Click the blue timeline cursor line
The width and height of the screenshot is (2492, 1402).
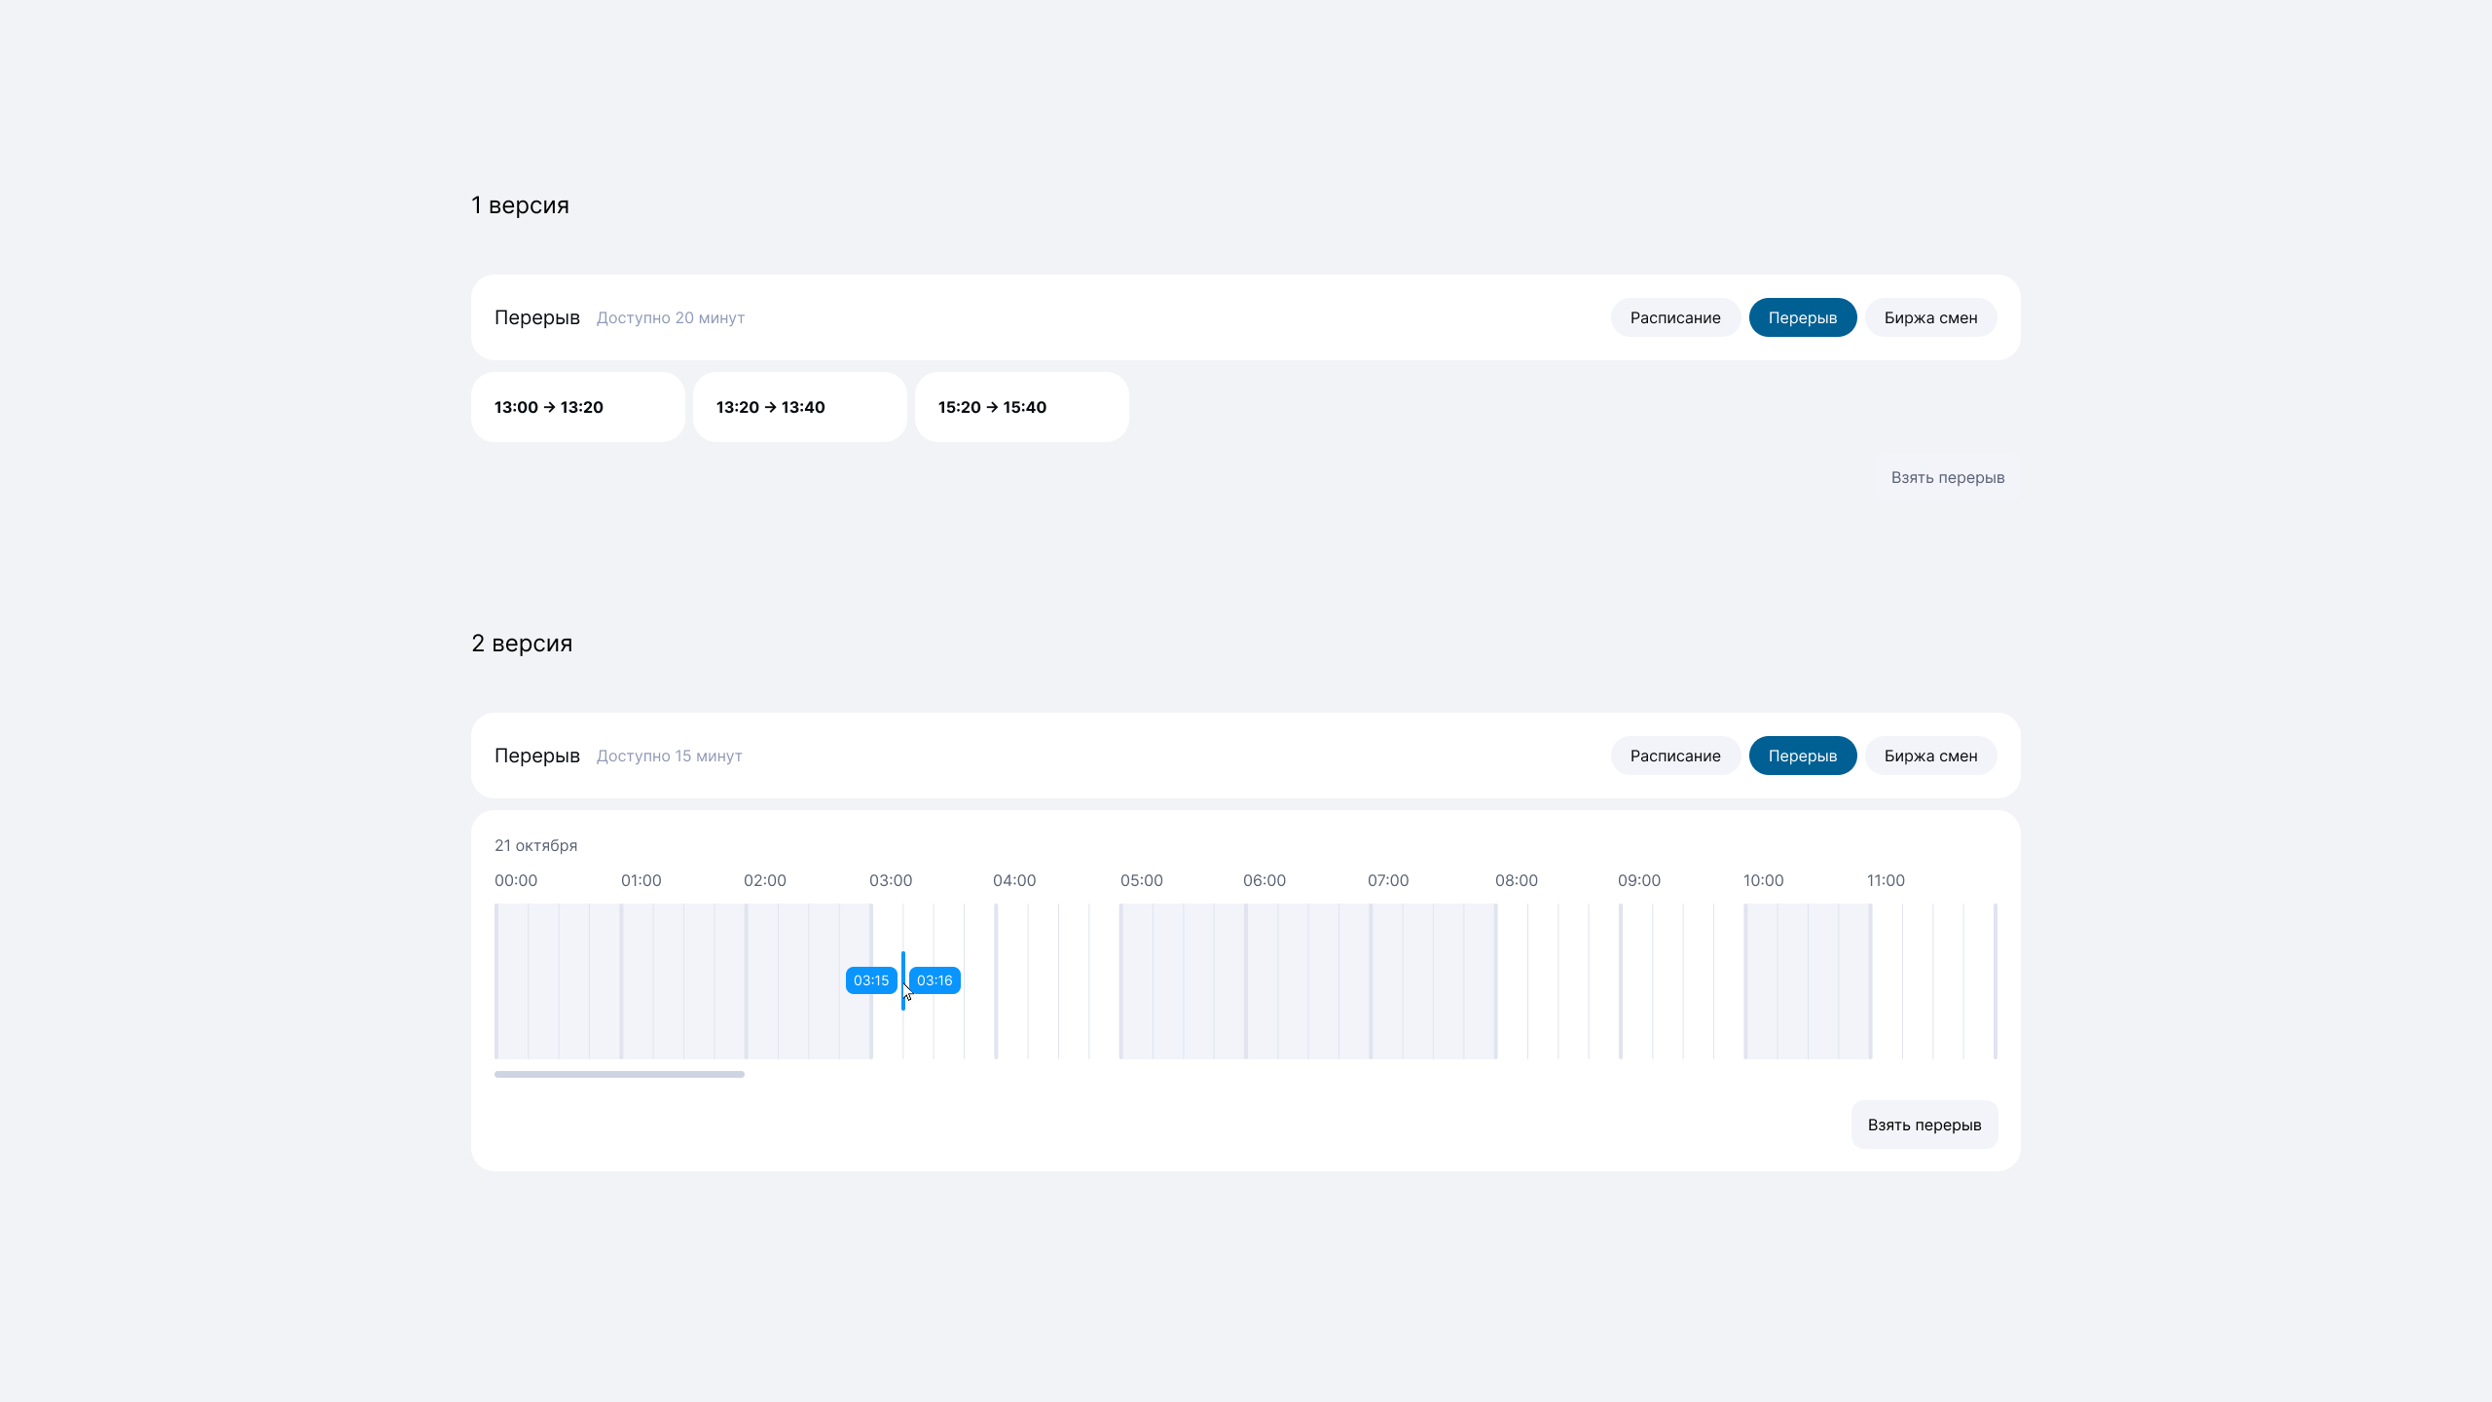903,964
